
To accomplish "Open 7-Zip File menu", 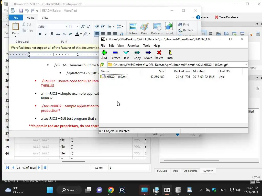I will tap(103, 46).
